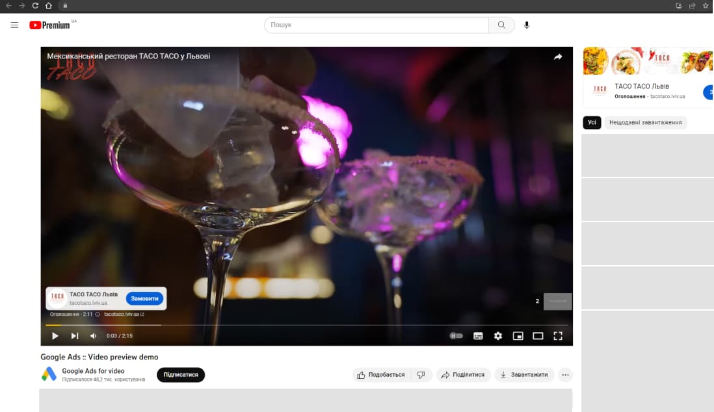Toggle the autoplay switch
This screenshot has height=412, width=714.
click(x=456, y=336)
